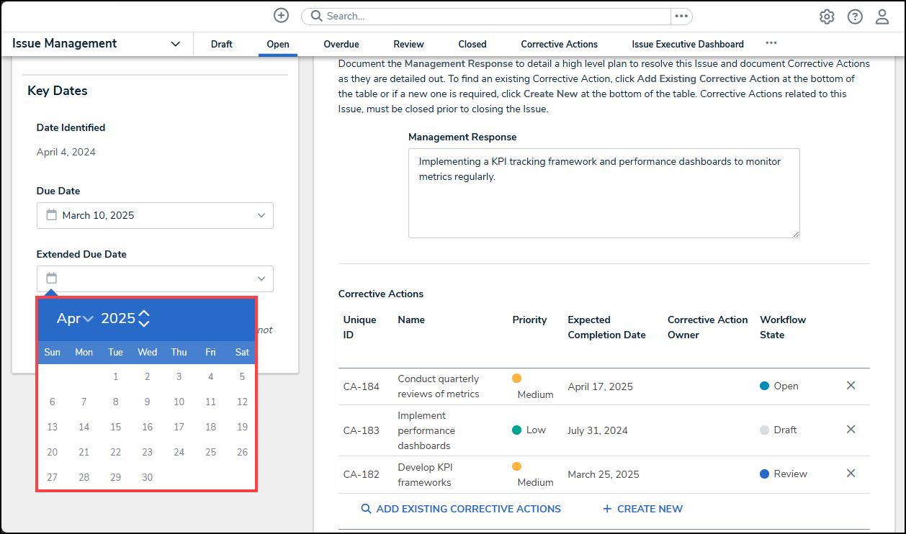The width and height of the screenshot is (906, 534).
Task: Switch to the Corrective Actions tab
Action: tap(559, 45)
